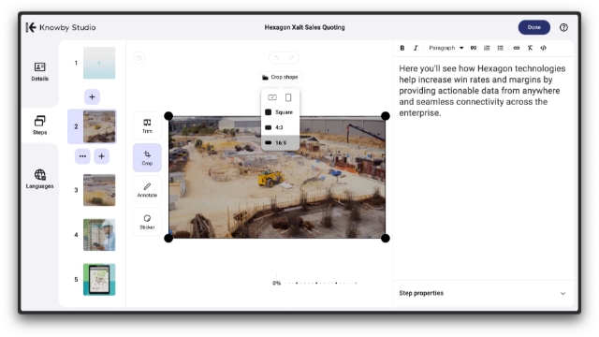The image size is (599, 337).
Task: Toggle bold formatting
Action: pyautogui.click(x=402, y=48)
